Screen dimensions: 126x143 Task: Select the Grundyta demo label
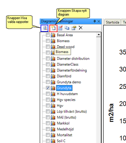tap(69, 82)
